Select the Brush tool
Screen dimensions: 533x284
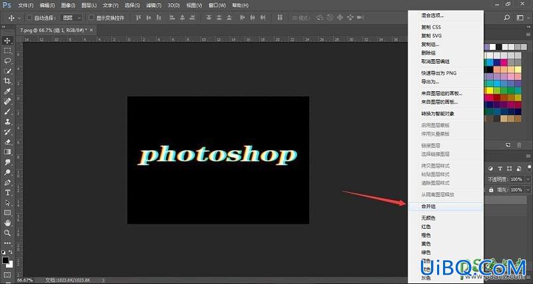7,111
